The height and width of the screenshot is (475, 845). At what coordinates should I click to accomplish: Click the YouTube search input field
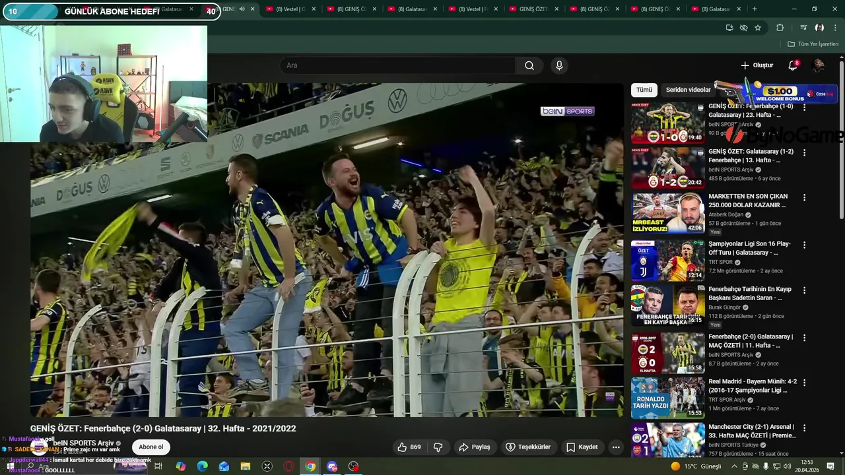(x=397, y=65)
